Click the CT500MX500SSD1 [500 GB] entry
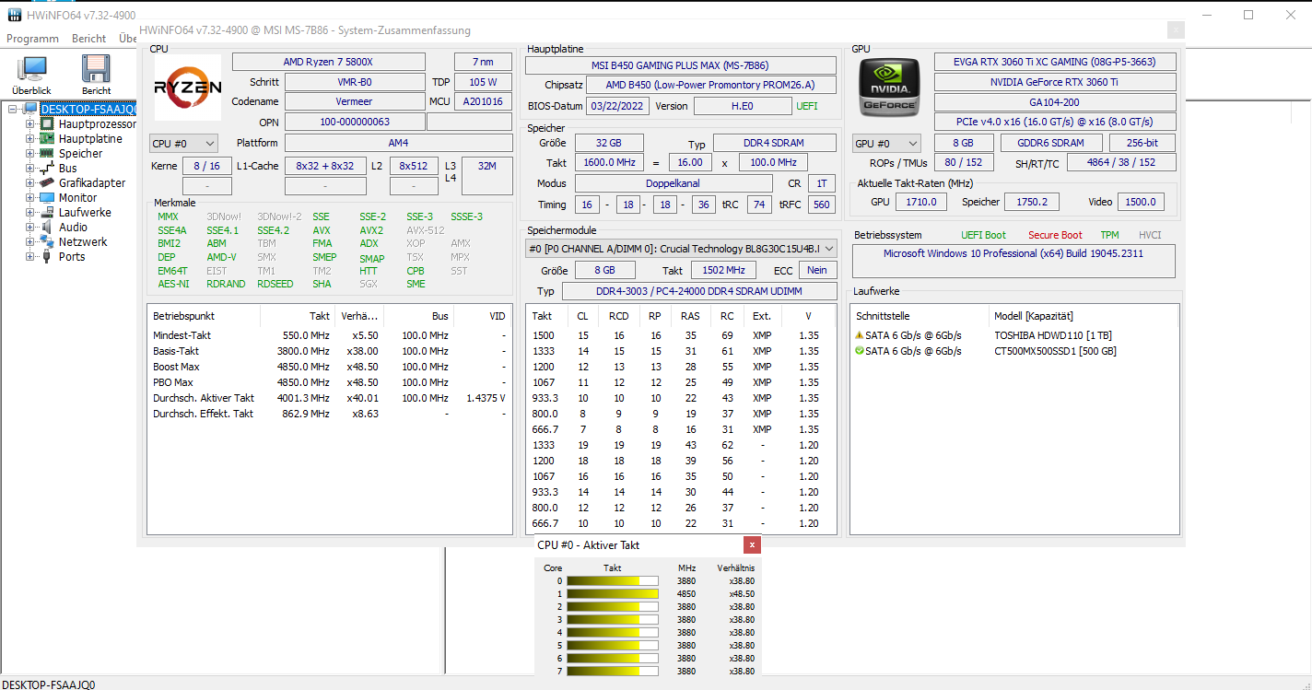Viewport: 1312px width, 690px height. [1055, 351]
